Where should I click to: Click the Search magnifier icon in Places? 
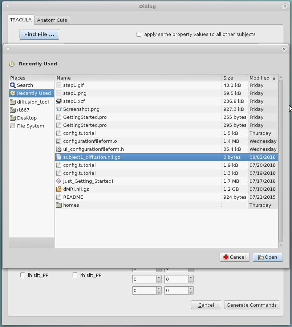coord(13,85)
